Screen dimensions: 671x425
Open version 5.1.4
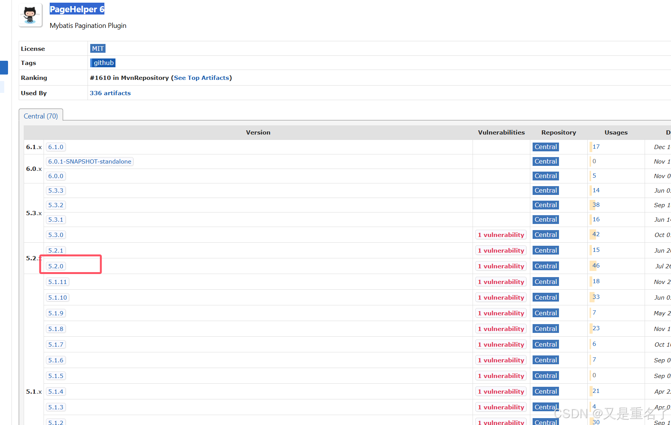pyautogui.click(x=56, y=391)
